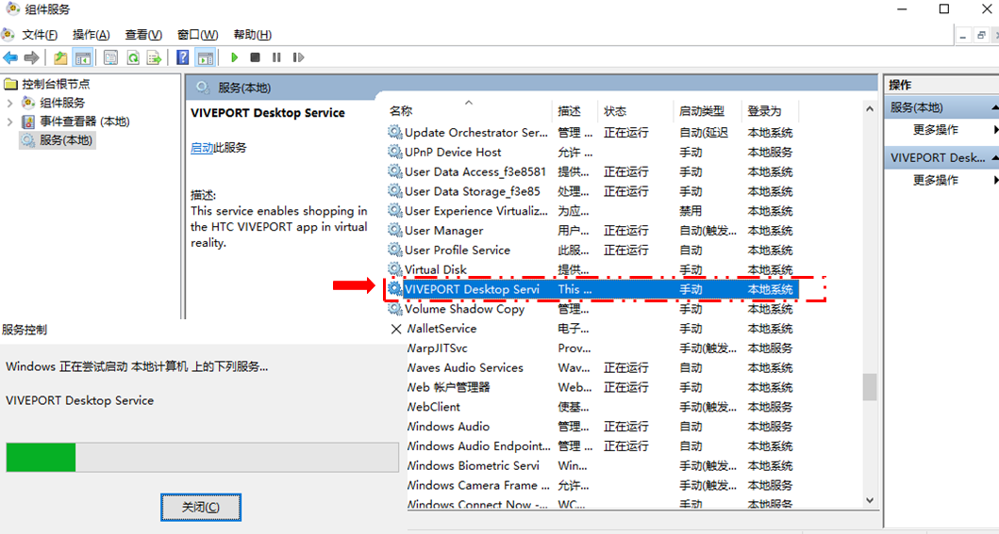
Task: Restart the service with the restart toolbar icon
Action: coord(298,57)
